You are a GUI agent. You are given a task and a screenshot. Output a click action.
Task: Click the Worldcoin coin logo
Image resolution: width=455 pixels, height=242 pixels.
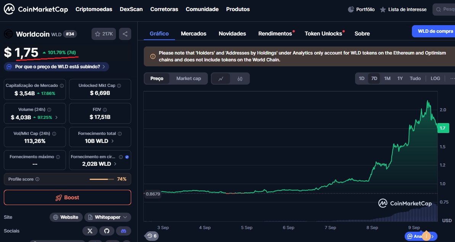(x=8, y=34)
